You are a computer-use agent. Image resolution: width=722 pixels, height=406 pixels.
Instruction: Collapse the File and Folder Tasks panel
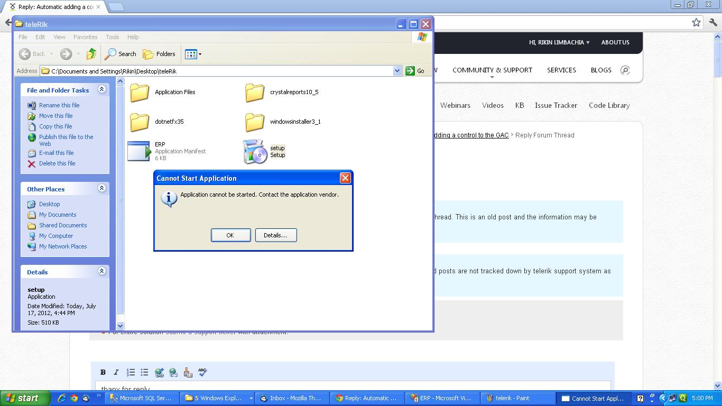(101, 90)
